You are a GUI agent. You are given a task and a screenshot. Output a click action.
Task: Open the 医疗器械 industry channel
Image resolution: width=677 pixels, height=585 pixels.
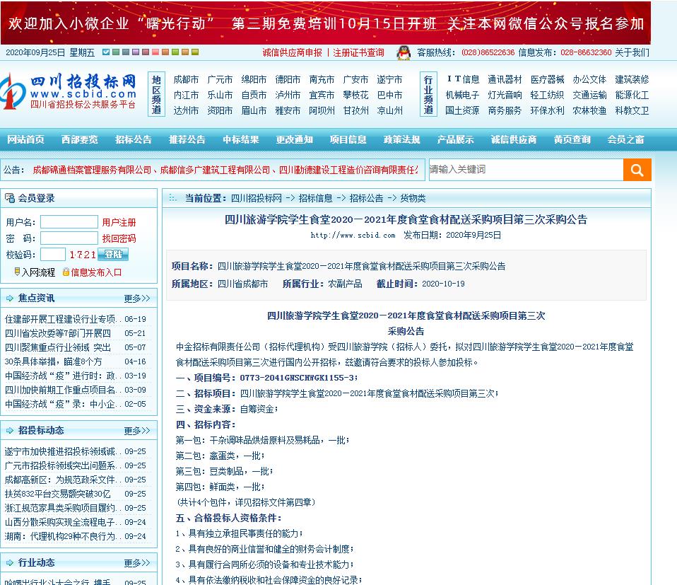click(x=548, y=79)
